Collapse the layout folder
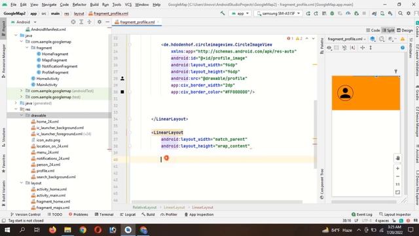Viewport: 419px width, 236px height. [x=22, y=183]
